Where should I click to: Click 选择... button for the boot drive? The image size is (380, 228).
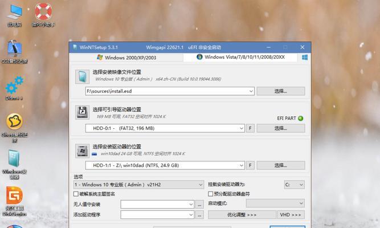point(281,128)
